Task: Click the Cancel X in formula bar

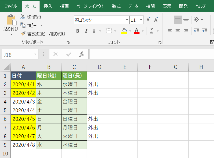Action: (55, 54)
